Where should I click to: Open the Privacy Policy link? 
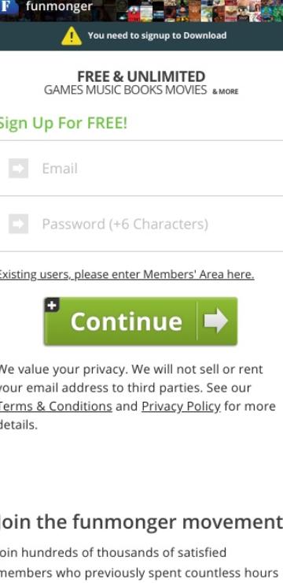tap(181, 407)
